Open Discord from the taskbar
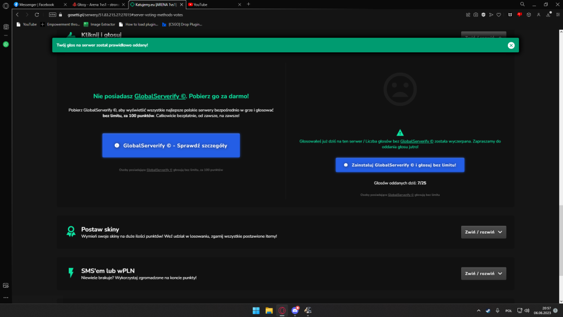563x317 pixels. point(295,311)
